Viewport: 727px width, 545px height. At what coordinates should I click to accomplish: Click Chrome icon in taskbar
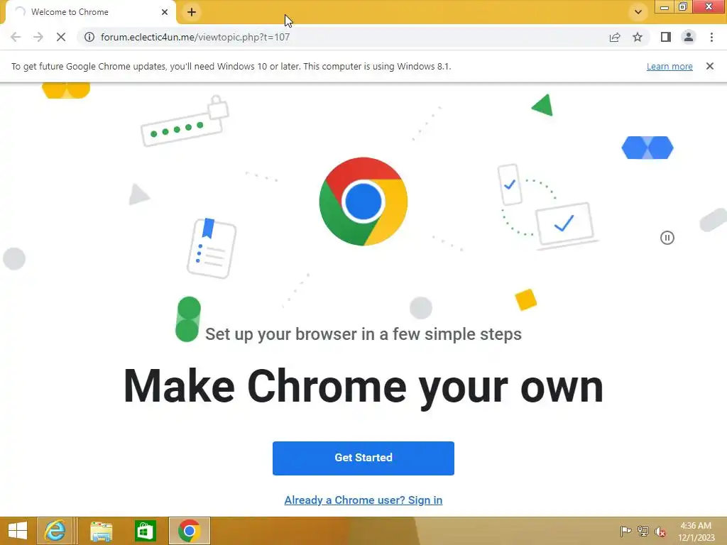[x=189, y=531]
